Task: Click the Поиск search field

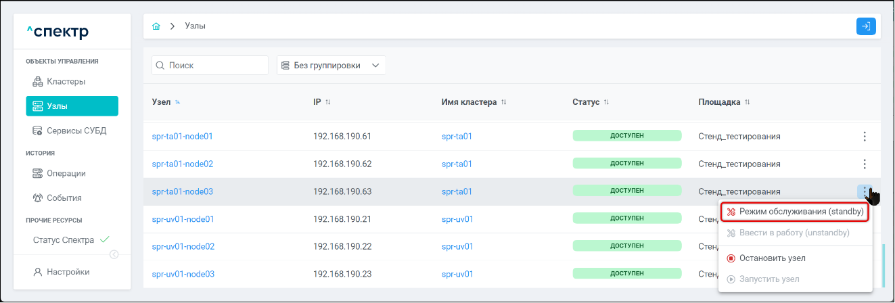Action: tap(210, 66)
